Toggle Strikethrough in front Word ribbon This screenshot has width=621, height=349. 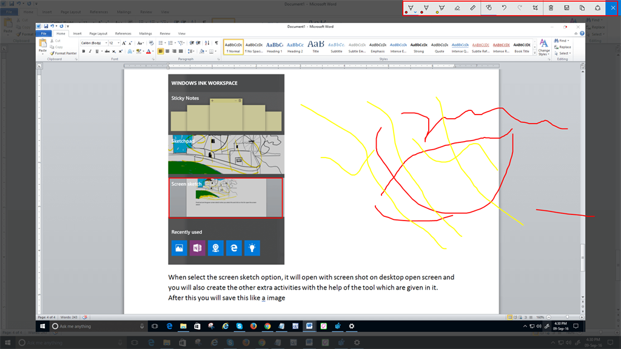click(107, 52)
